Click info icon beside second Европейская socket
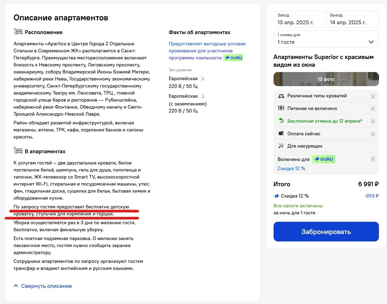This screenshot has width=387, height=304. pos(203,96)
